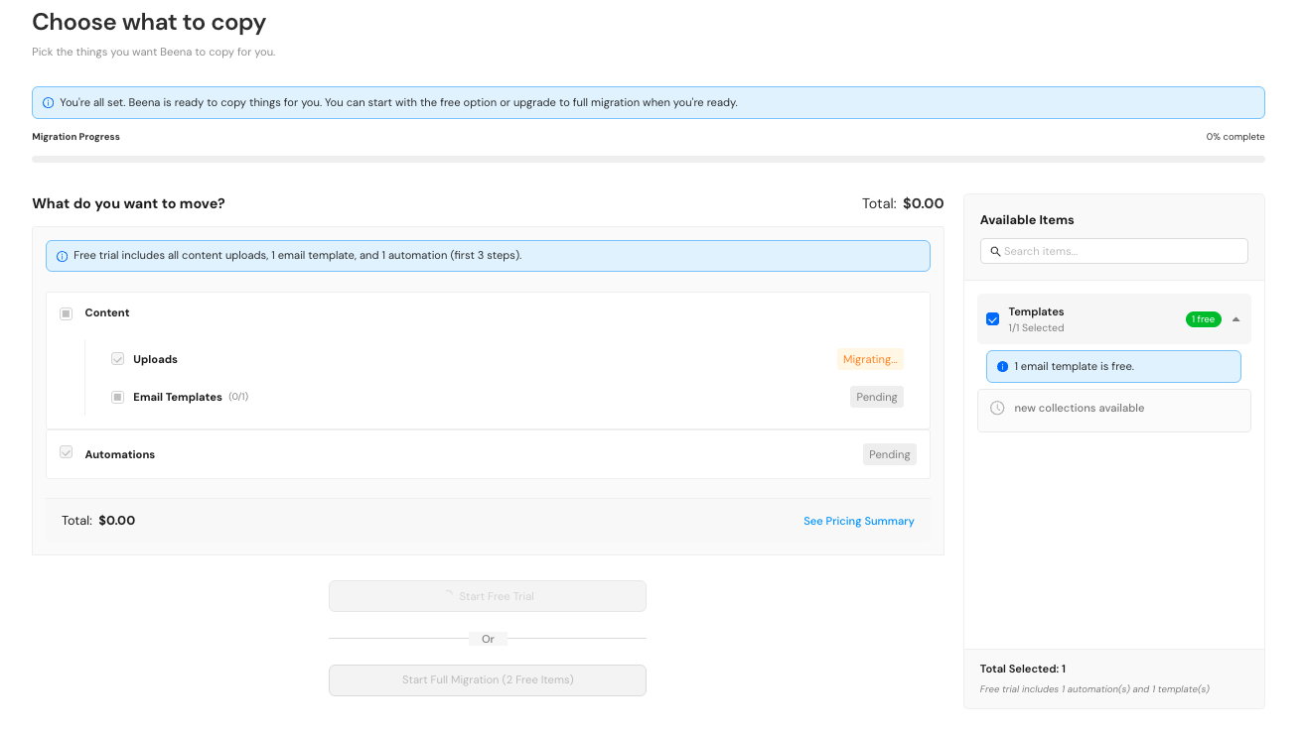The image size is (1306, 735).
Task: Click the Migration Progress bar
Action: (648, 158)
